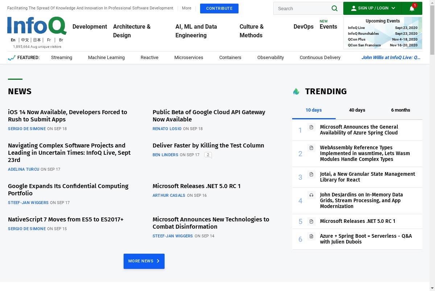Click the InfoQ logo

click(37, 26)
